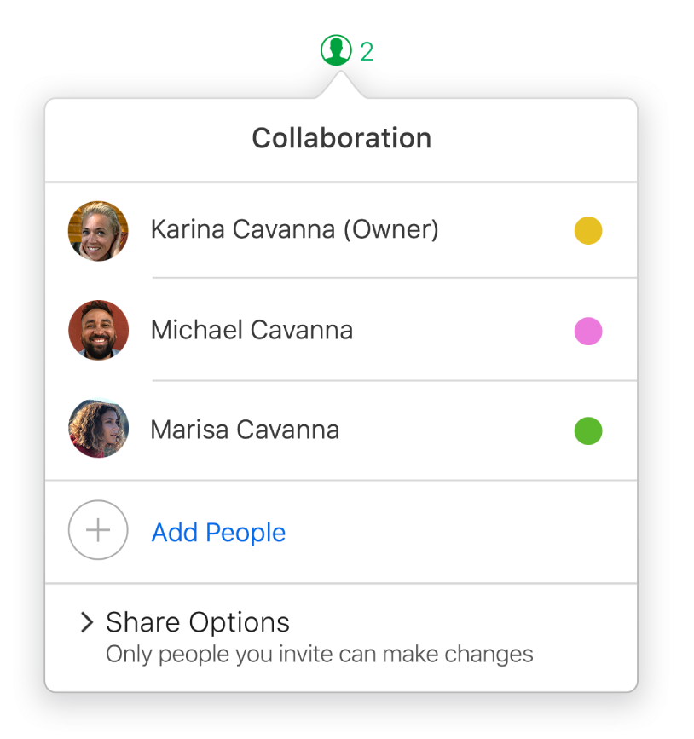Select Michael Cavanna from the participant list
694x739 pixels.
[x=252, y=330]
